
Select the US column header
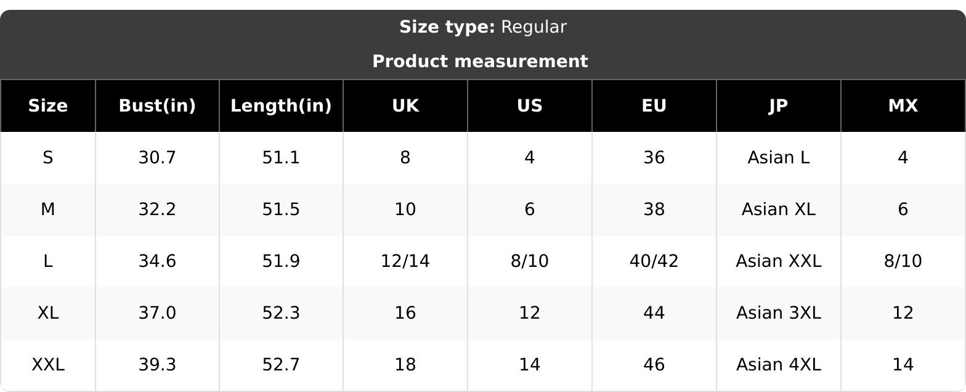pos(530,106)
